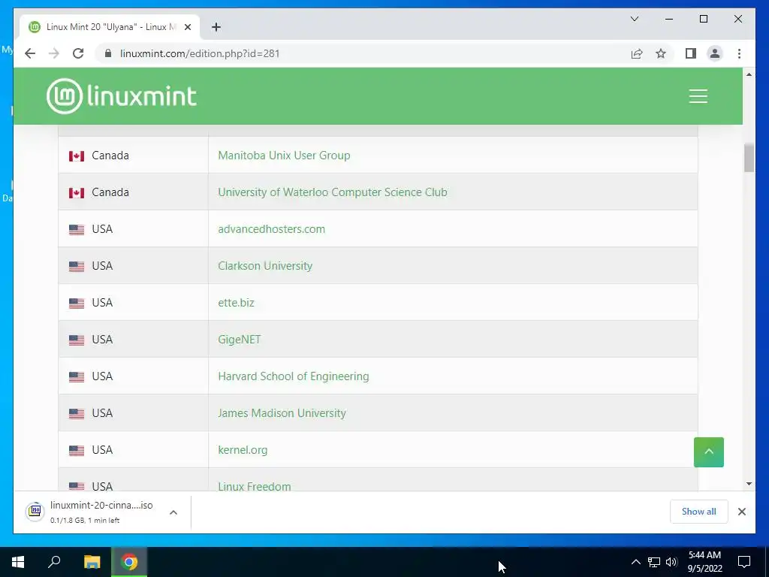
Task: Open University of Waterloo Computer Science Club link
Action: (333, 192)
